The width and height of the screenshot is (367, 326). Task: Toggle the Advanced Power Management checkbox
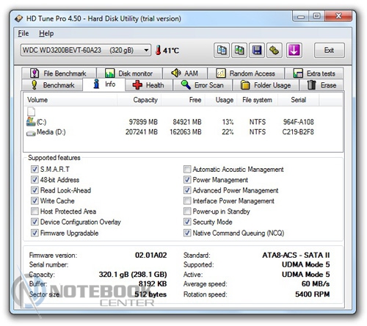click(187, 190)
